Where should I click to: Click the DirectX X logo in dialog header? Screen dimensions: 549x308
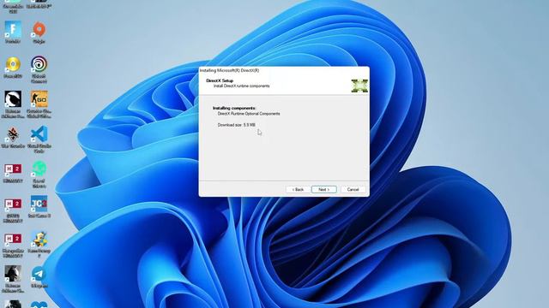359,86
